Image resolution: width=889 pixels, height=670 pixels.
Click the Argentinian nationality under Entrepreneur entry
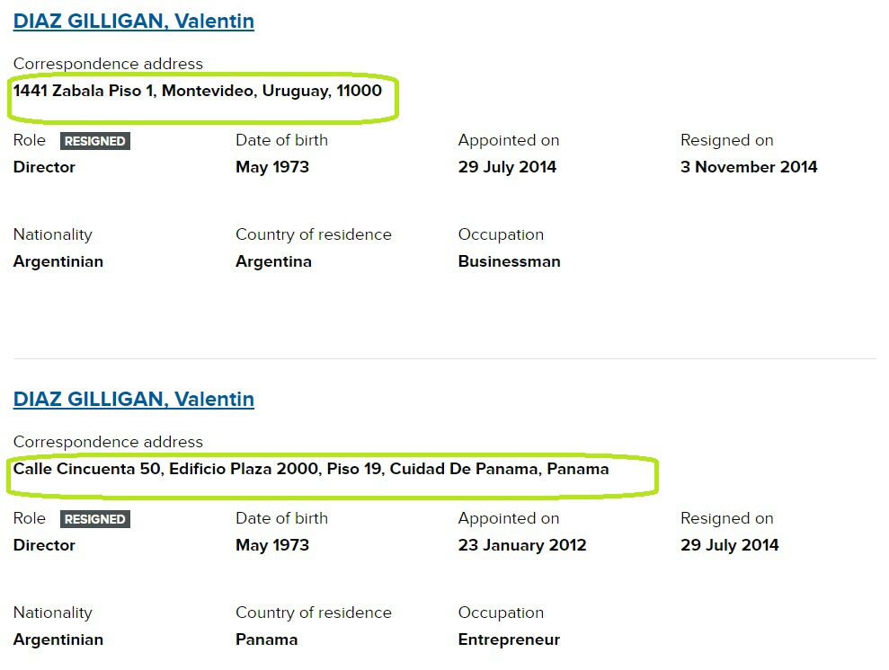[58, 639]
